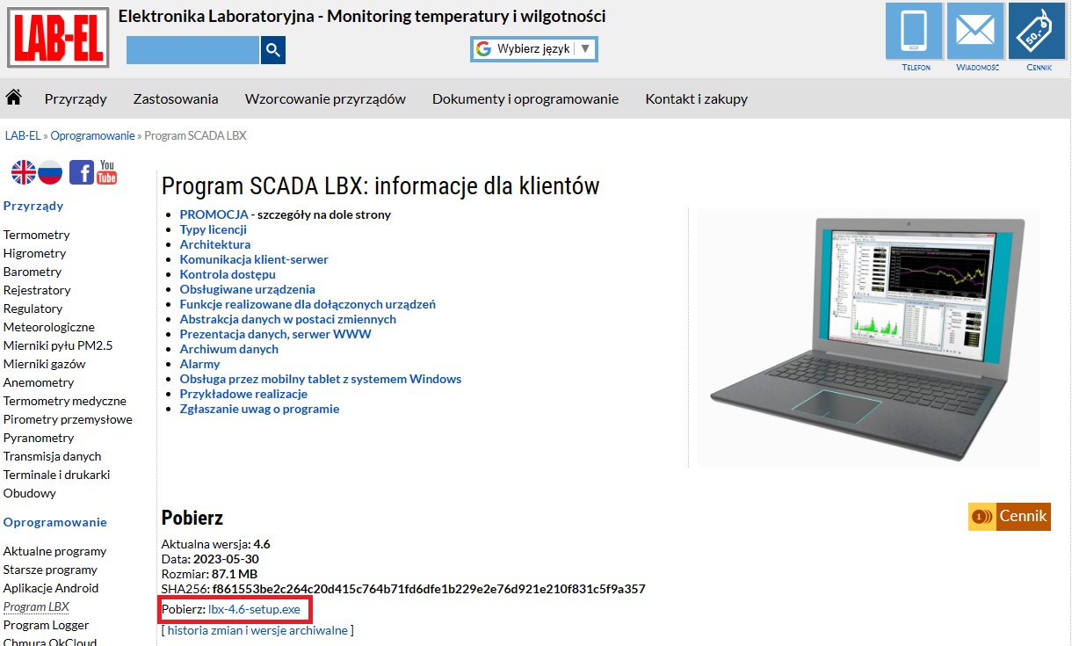Select Obudowy in the sidebar
1072x646 pixels.
(30, 493)
